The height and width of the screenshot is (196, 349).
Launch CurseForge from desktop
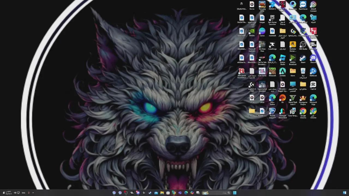pyautogui.click(x=272, y=45)
